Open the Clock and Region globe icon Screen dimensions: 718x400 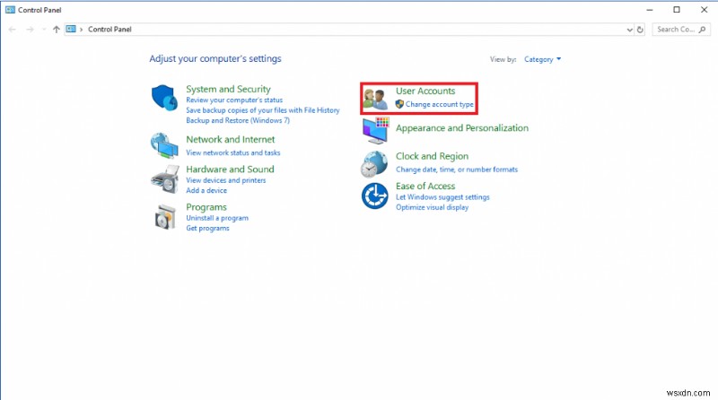coord(374,164)
